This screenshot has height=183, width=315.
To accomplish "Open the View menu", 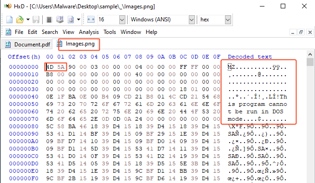I will (x=68, y=32).
